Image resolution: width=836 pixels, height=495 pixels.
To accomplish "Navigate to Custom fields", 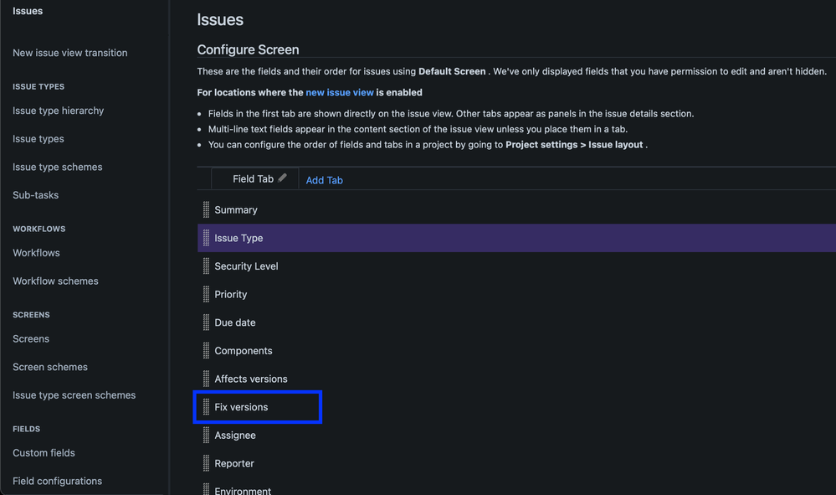I will [x=43, y=452].
